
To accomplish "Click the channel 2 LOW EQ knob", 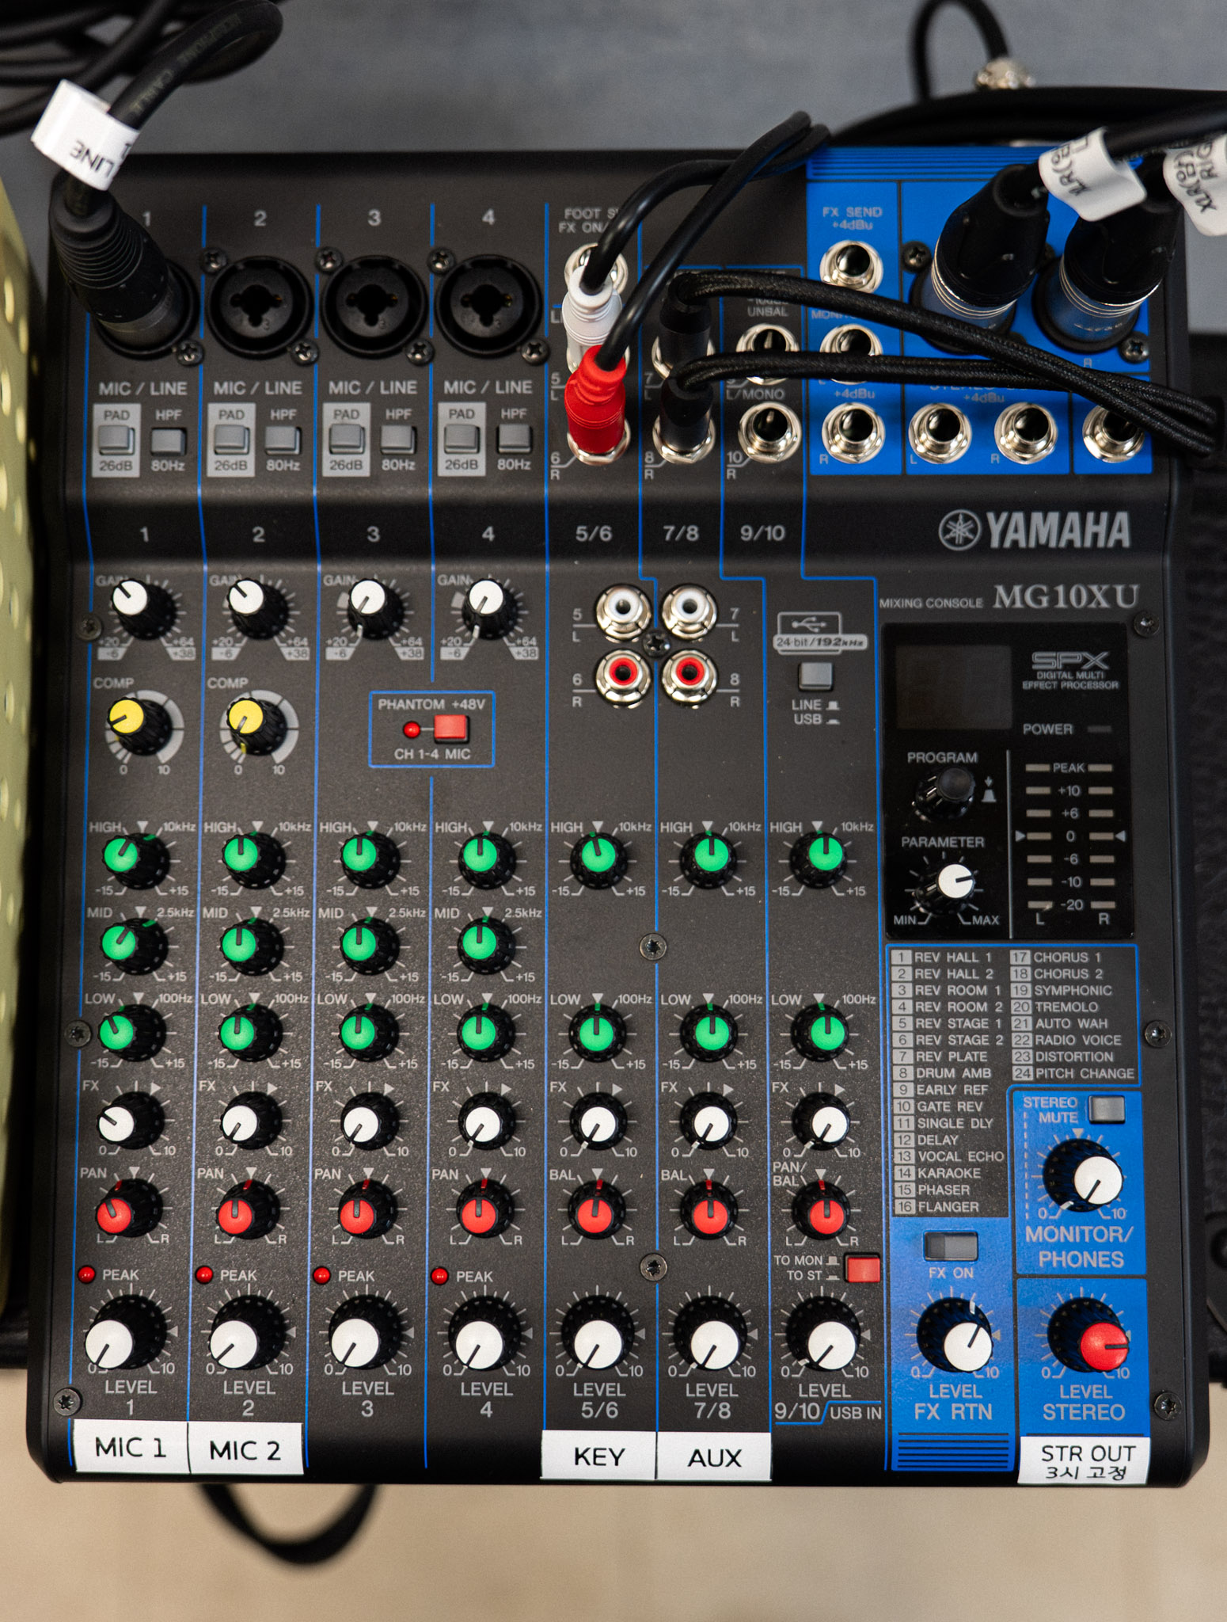I will (249, 1033).
